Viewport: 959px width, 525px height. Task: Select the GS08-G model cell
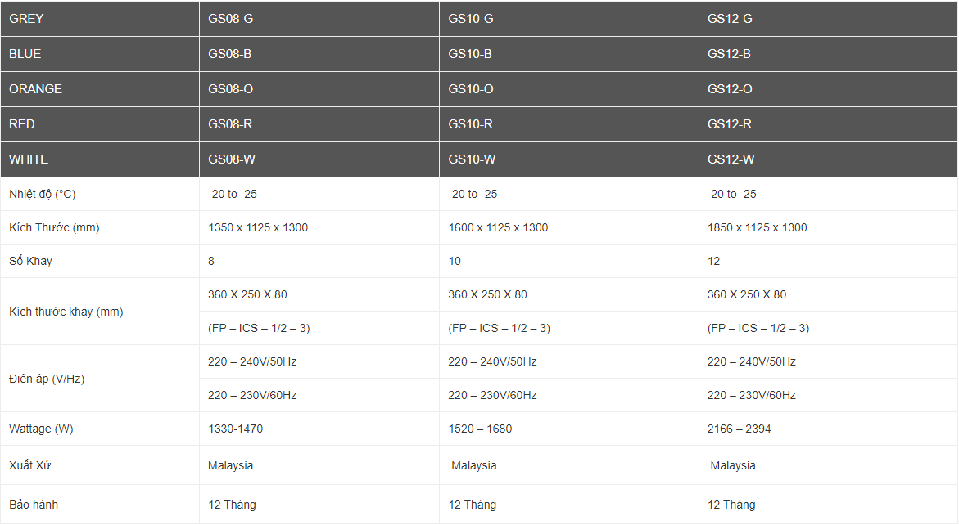[x=231, y=19]
